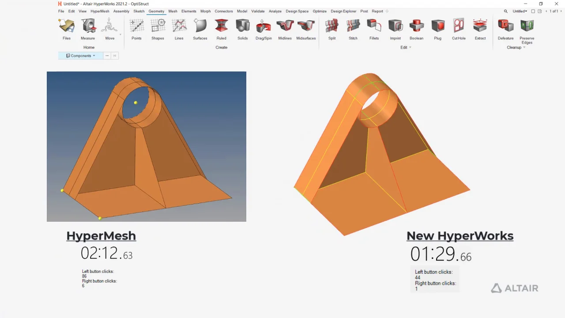Open the Validate ribbon tab

point(258,11)
